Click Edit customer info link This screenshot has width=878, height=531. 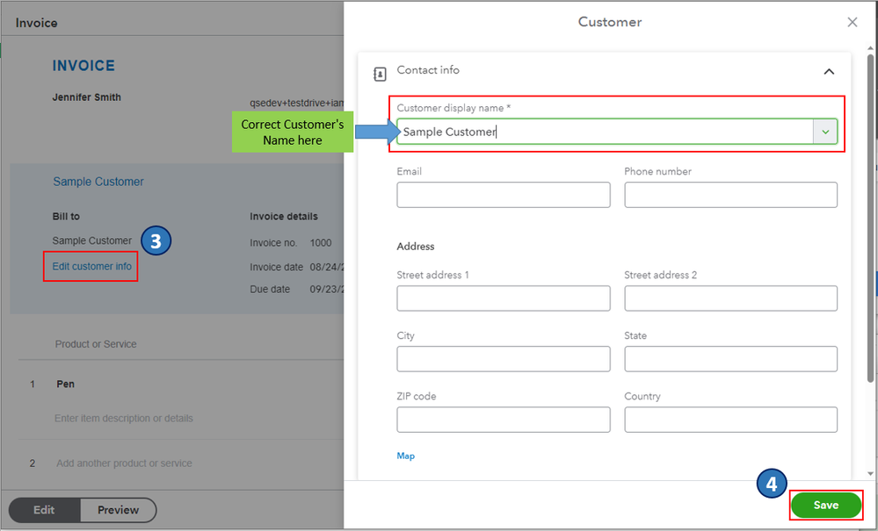(x=92, y=267)
